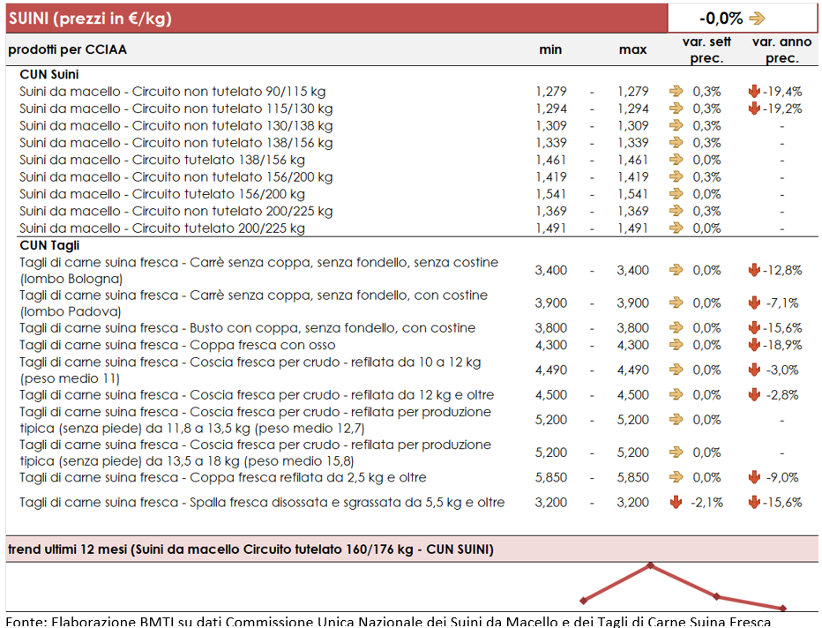Click the 'prodotti per CCIAA' column header
Image resolution: width=822 pixels, height=628 pixels.
click(x=68, y=49)
